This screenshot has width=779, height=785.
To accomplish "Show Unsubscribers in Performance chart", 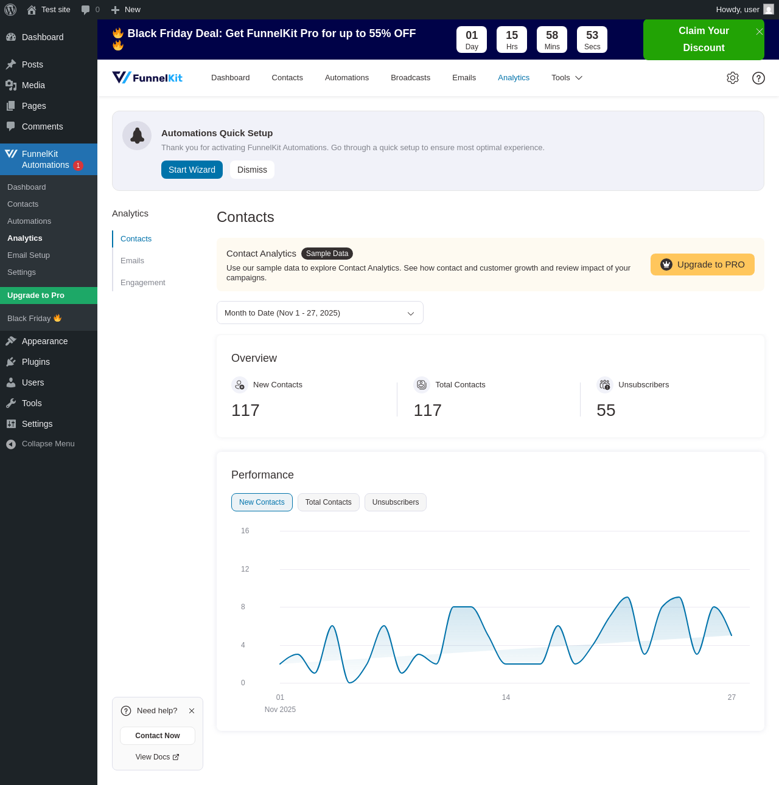I will click(x=396, y=502).
